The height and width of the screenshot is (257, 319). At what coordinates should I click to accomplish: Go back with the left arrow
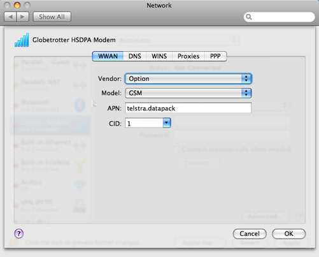(10, 17)
